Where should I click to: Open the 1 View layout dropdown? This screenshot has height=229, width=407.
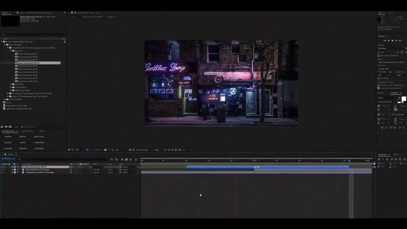pyautogui.click(x=158, y=150)
